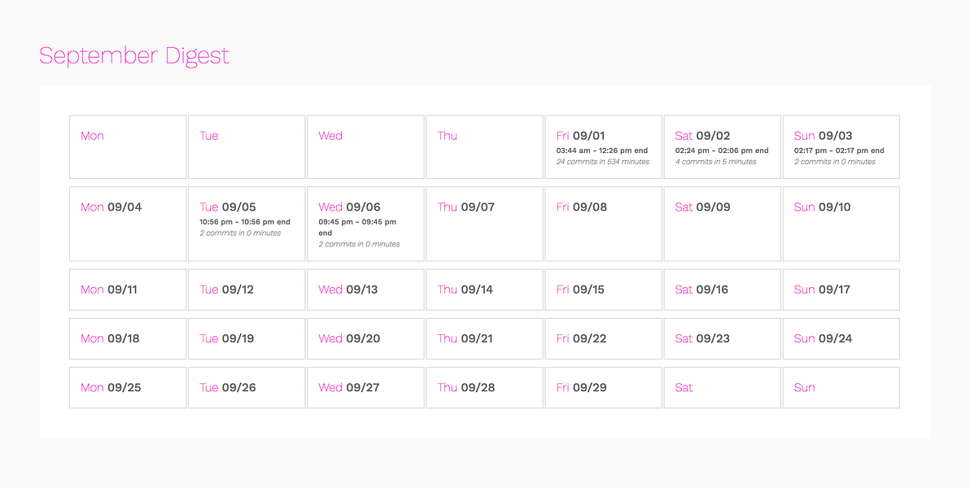Click '10:56 pm - 10:56 pm end' time range
970x488 pixels.
pyautogui.click(x=244, y=222)
